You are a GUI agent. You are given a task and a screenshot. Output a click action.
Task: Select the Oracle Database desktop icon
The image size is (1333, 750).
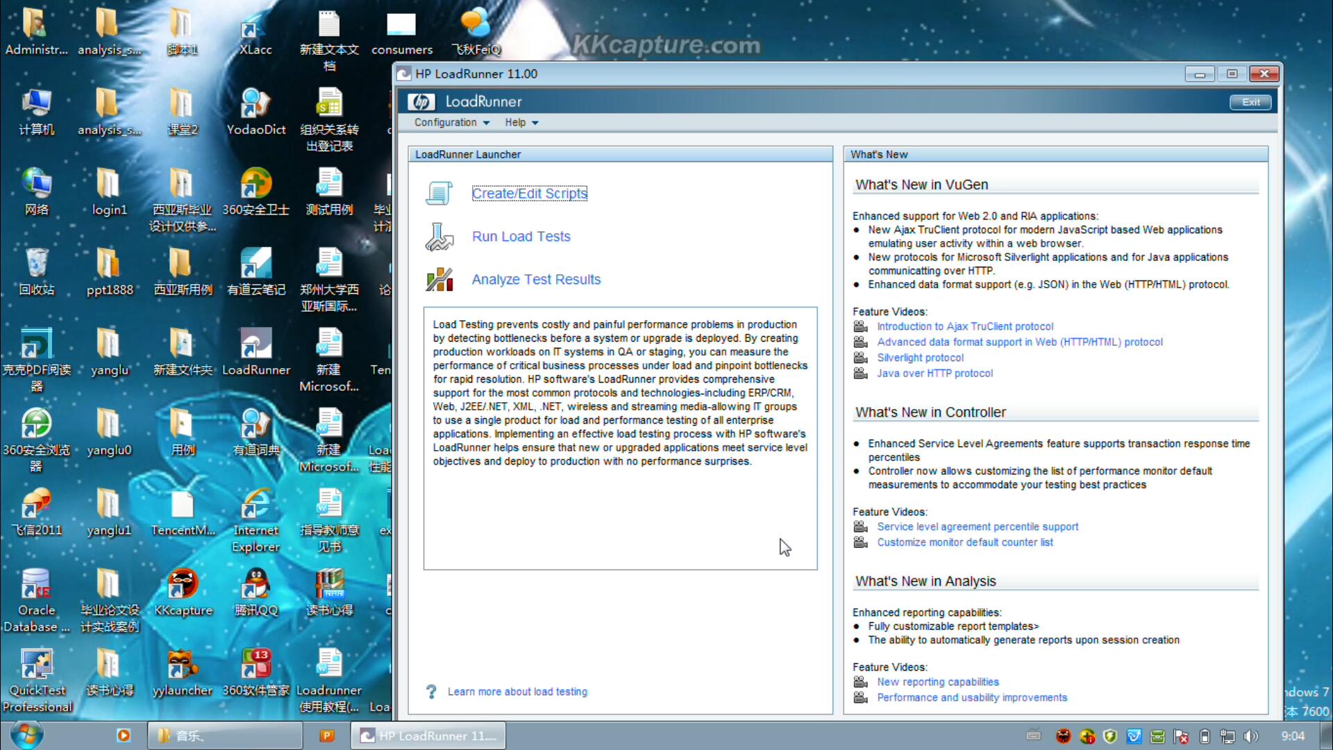[36, 583]
